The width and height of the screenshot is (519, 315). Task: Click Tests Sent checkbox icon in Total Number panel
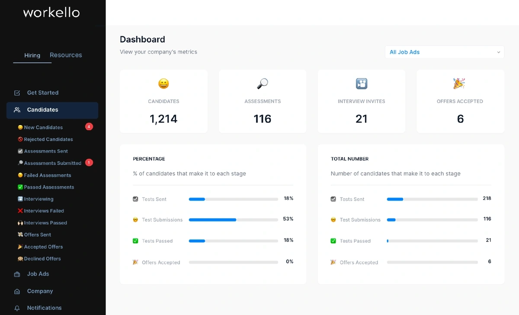333,199
